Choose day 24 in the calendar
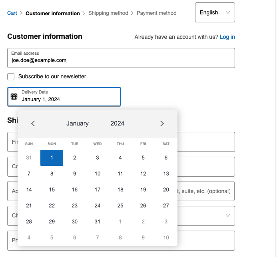Screen dimensions: 277x257 click(x=98, y=206)
